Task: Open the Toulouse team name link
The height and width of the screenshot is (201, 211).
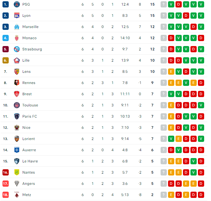Action: pyautogui.click(x=30, y=105)
